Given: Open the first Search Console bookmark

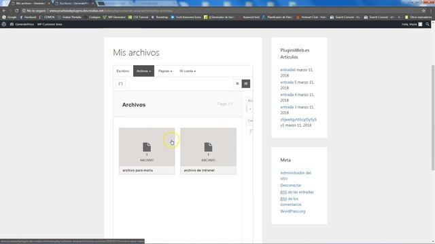Looking at the screenshot, I should (345, 17).
